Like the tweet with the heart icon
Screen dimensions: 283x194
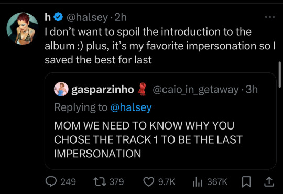tap(148, 181)
